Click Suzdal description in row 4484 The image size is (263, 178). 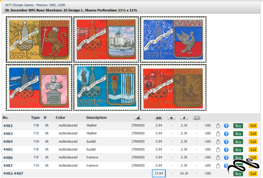point(91,142)
